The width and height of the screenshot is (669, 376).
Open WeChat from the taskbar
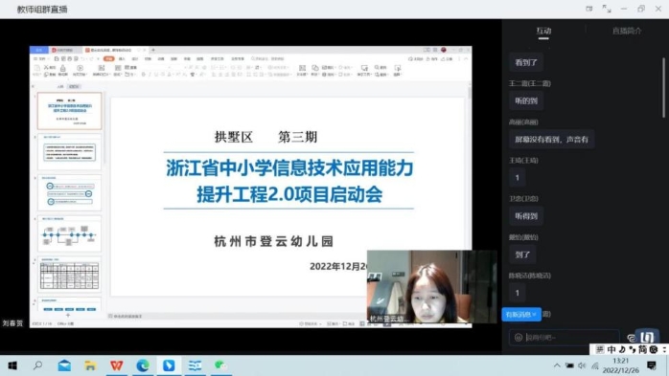[x=220, y=365]
